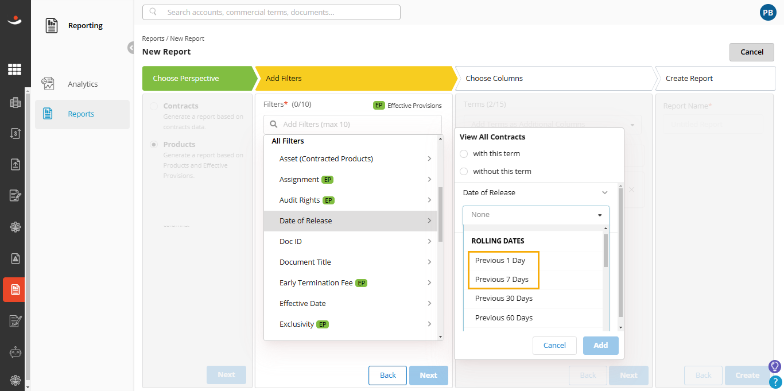The height and width of the screenshot is (391, 784).
Task: Select the Products perspective radio button
Action: point(153,145)
